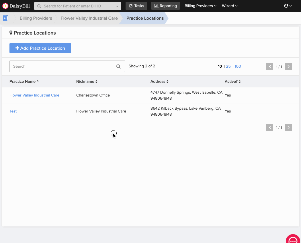Go to Flower Valley Industrial Care breadcrumb
Viewport: 301px width, 243px height.
click(x=89, y=18)
